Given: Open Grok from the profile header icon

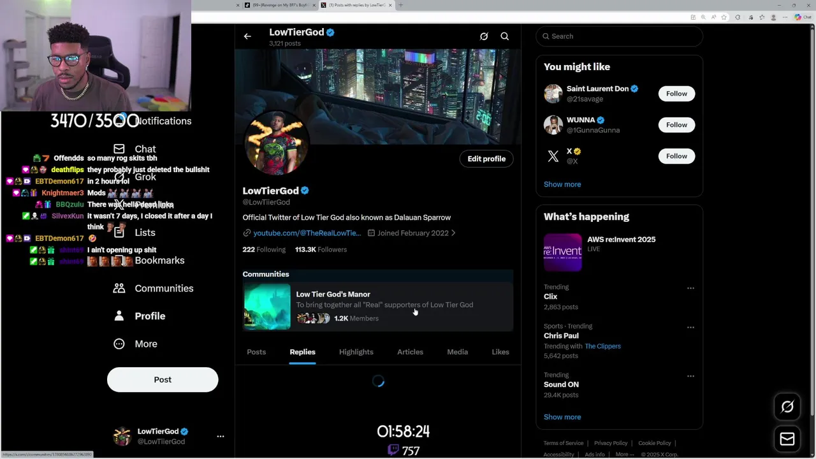Looking at the screenshot, I should (x=484, y=36).
